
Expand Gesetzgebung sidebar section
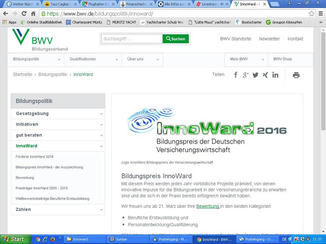coord(58,114)
